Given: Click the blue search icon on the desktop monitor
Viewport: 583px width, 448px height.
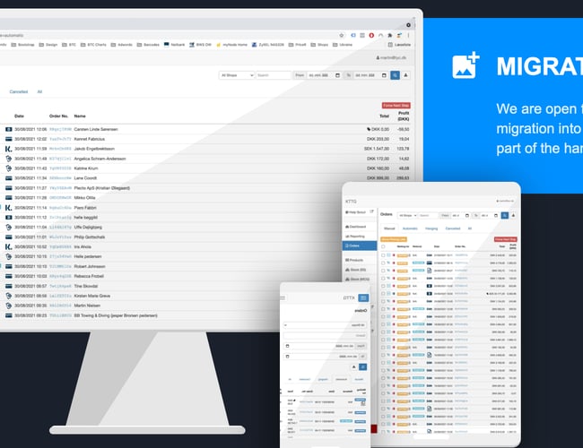Looking at the screenshot, I should [x=394, y=75].
